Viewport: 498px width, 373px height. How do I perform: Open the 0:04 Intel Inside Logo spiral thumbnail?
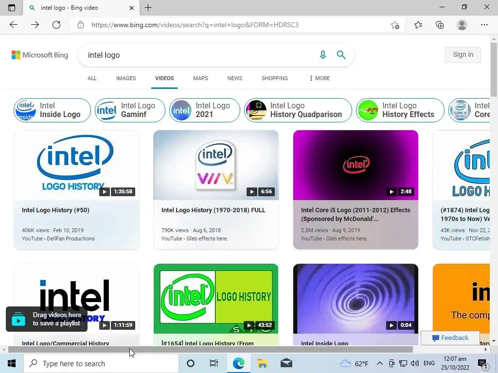tap(356, 298)
